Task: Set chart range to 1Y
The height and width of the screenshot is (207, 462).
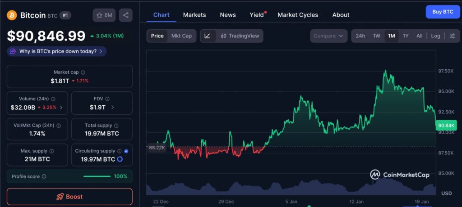Action: tap(406, 36)
